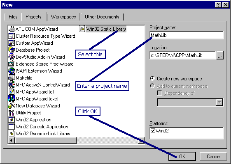
Task: Select the Makefile project icon
Action: (x=12, y=78)
